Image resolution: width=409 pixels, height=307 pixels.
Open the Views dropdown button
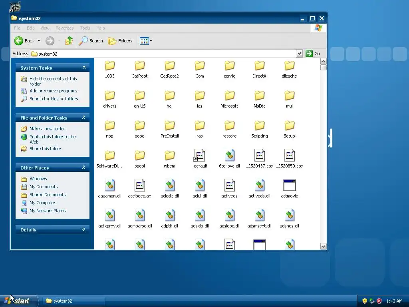coord(146,41)
